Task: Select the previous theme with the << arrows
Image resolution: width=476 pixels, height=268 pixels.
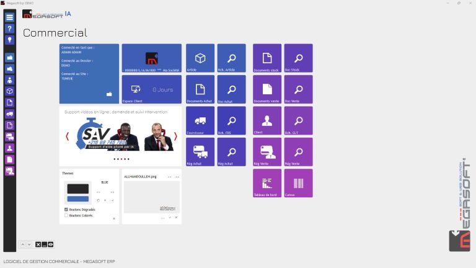Action: 99,192
